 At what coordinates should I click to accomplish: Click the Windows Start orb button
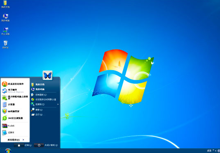8,151
